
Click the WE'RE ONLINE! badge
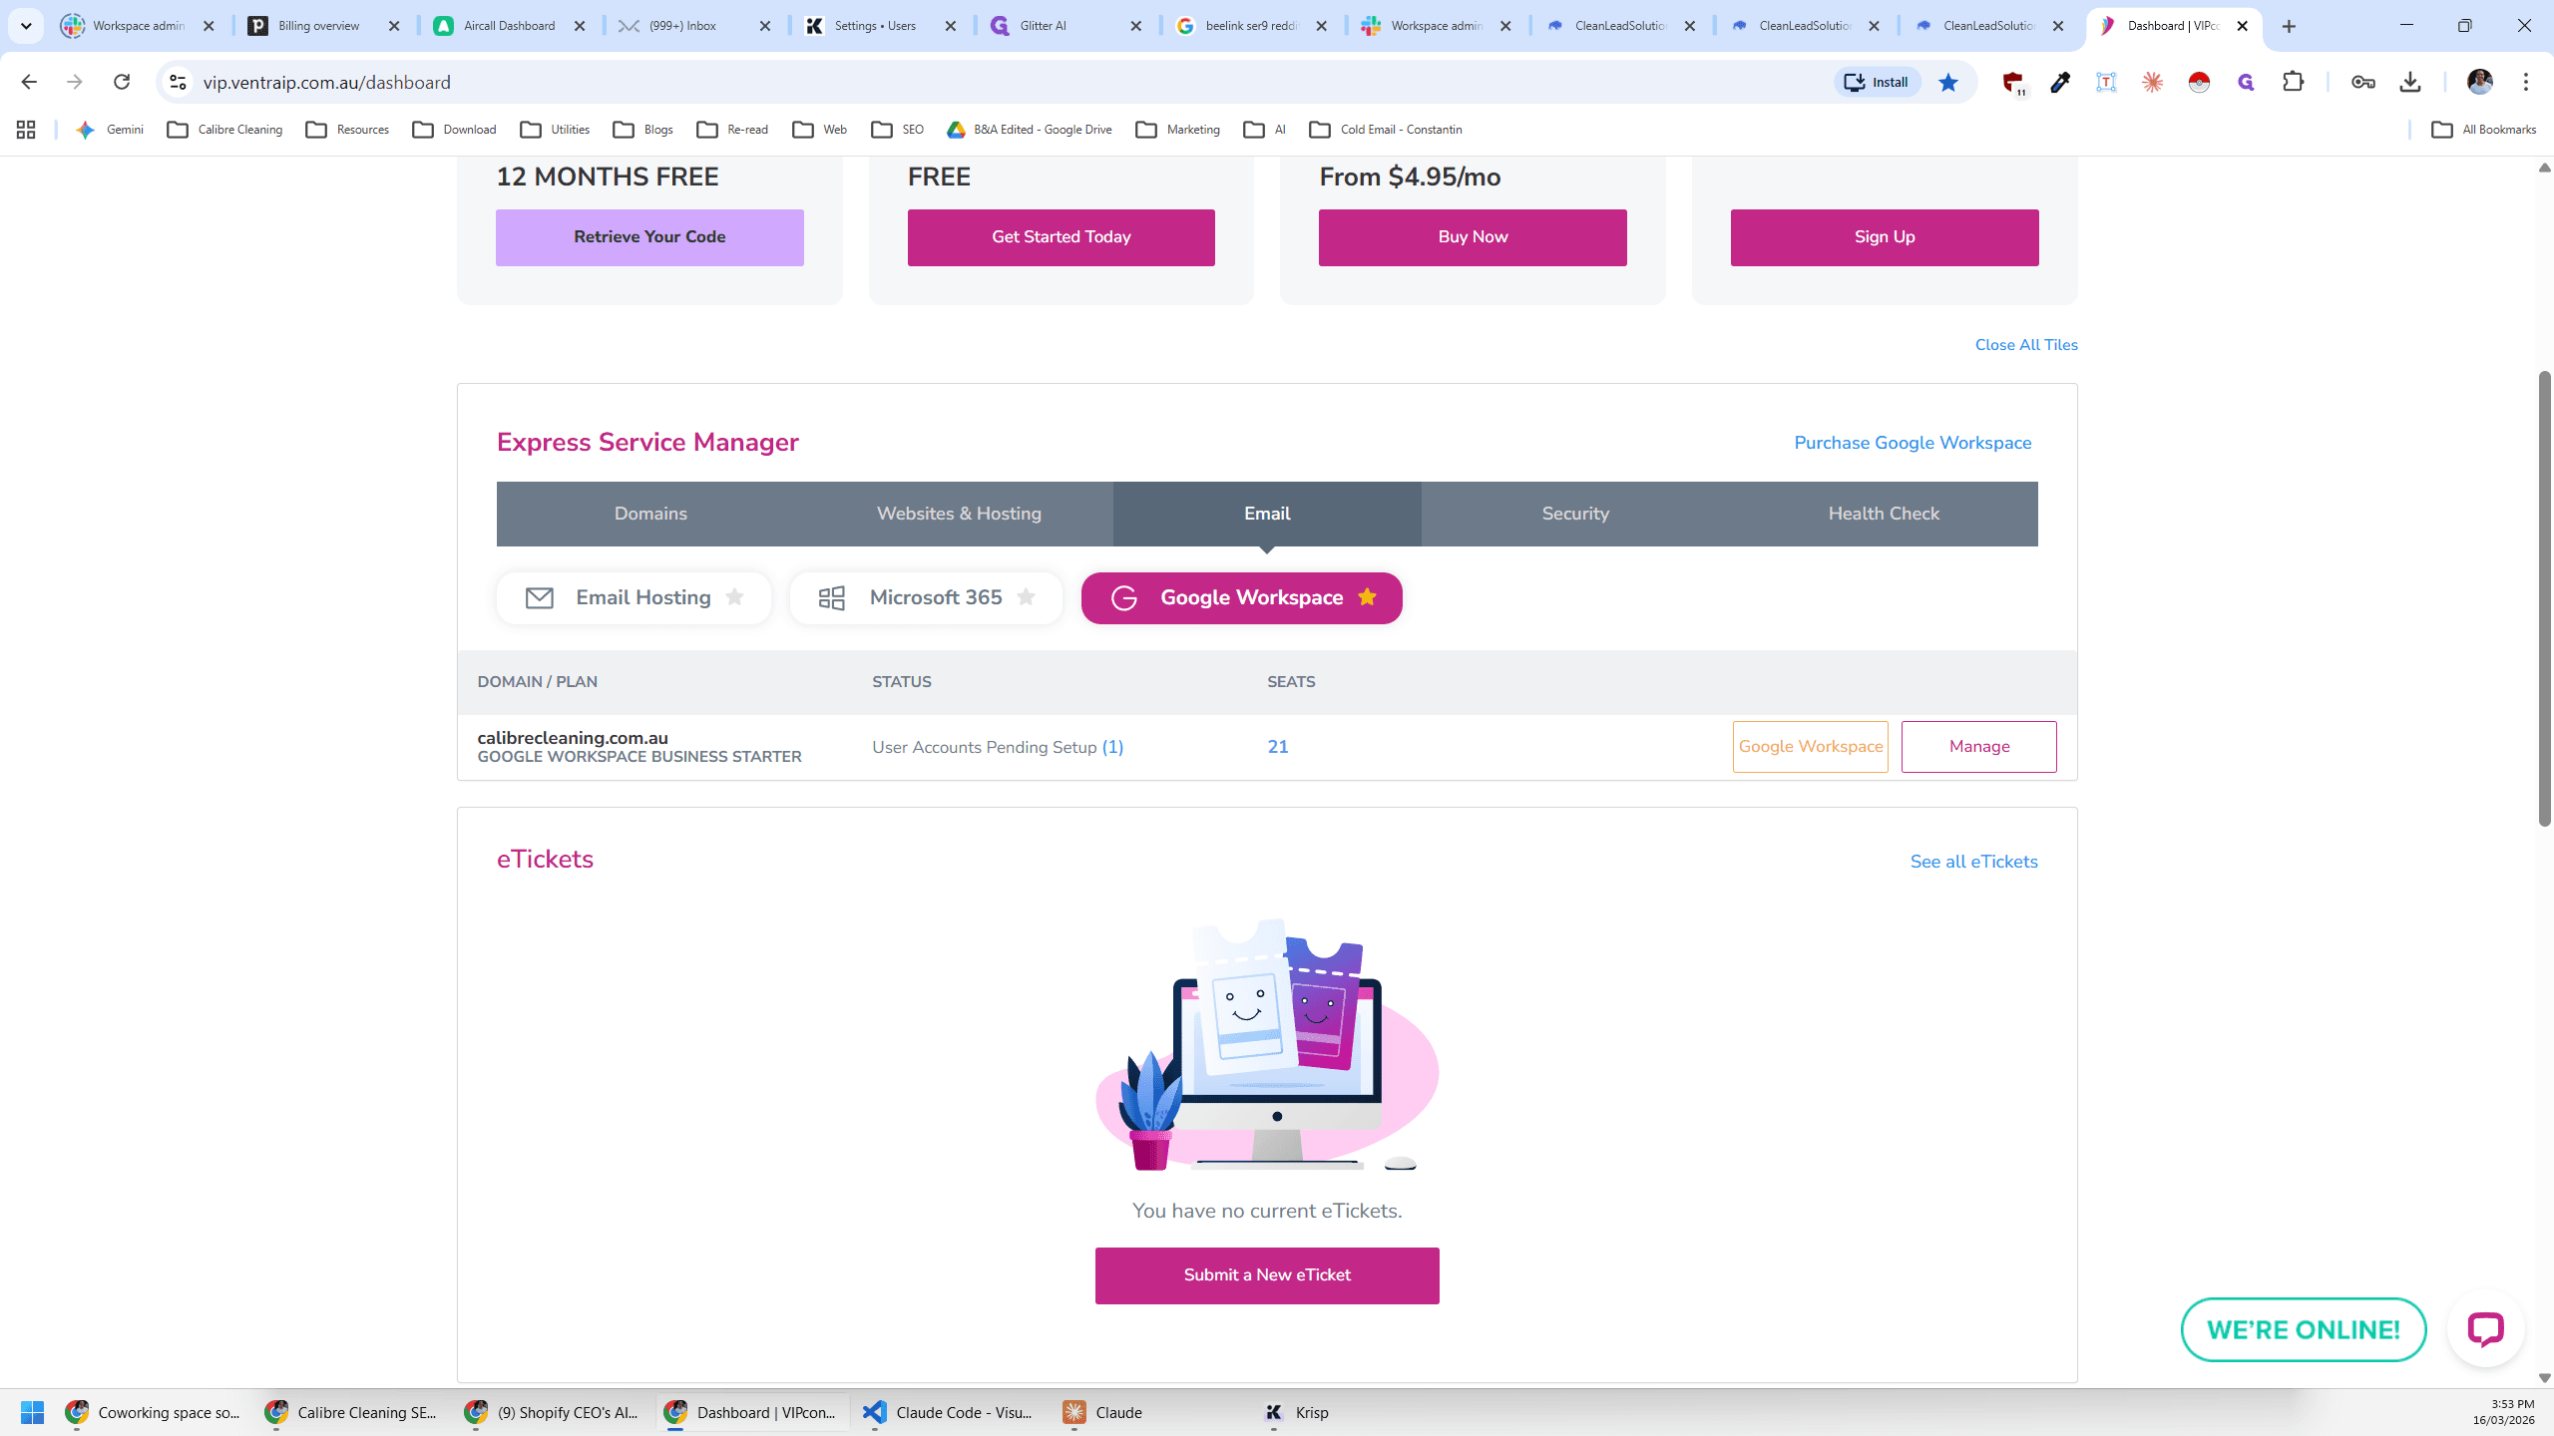[2304, 1329]
